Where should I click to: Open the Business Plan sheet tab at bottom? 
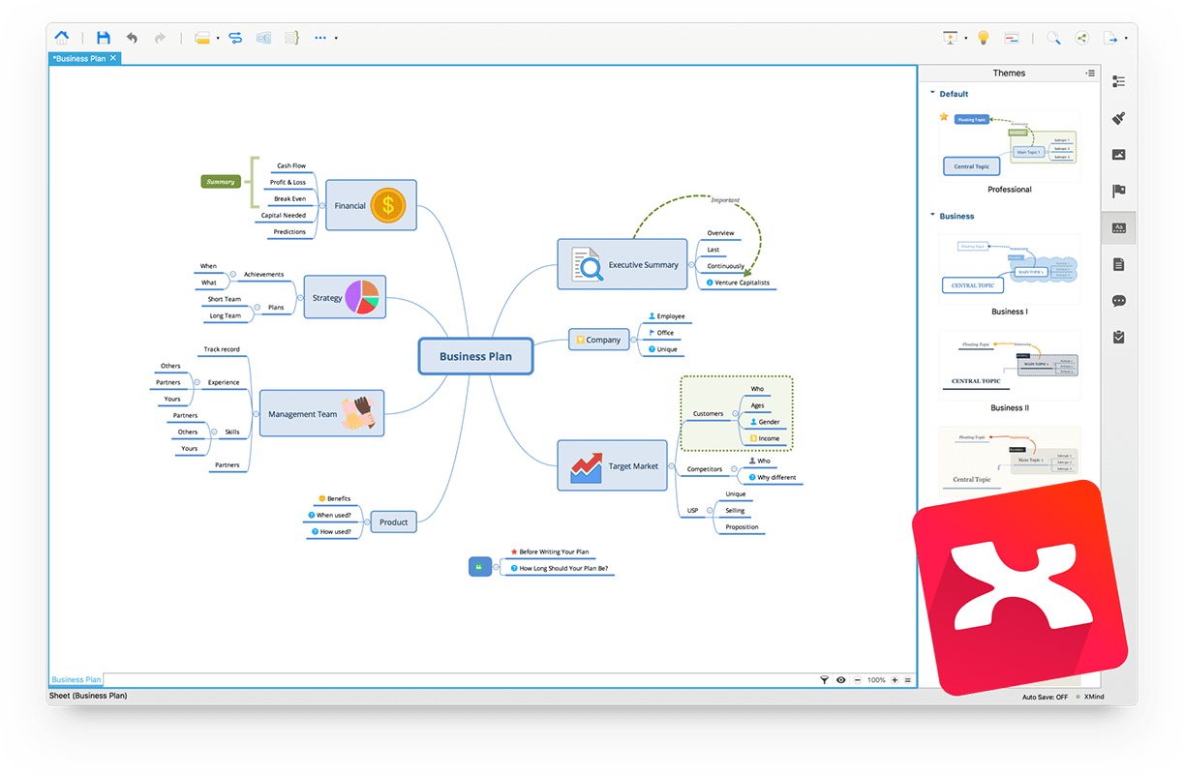[x=76, y=680]
